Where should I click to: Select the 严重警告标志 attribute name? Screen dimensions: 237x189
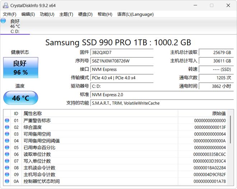(x=37, y=121)
